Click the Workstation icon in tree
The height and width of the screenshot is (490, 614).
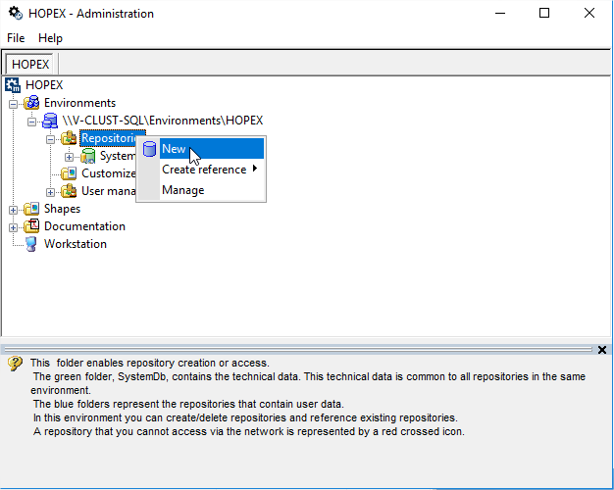click(x=32, y=244)
